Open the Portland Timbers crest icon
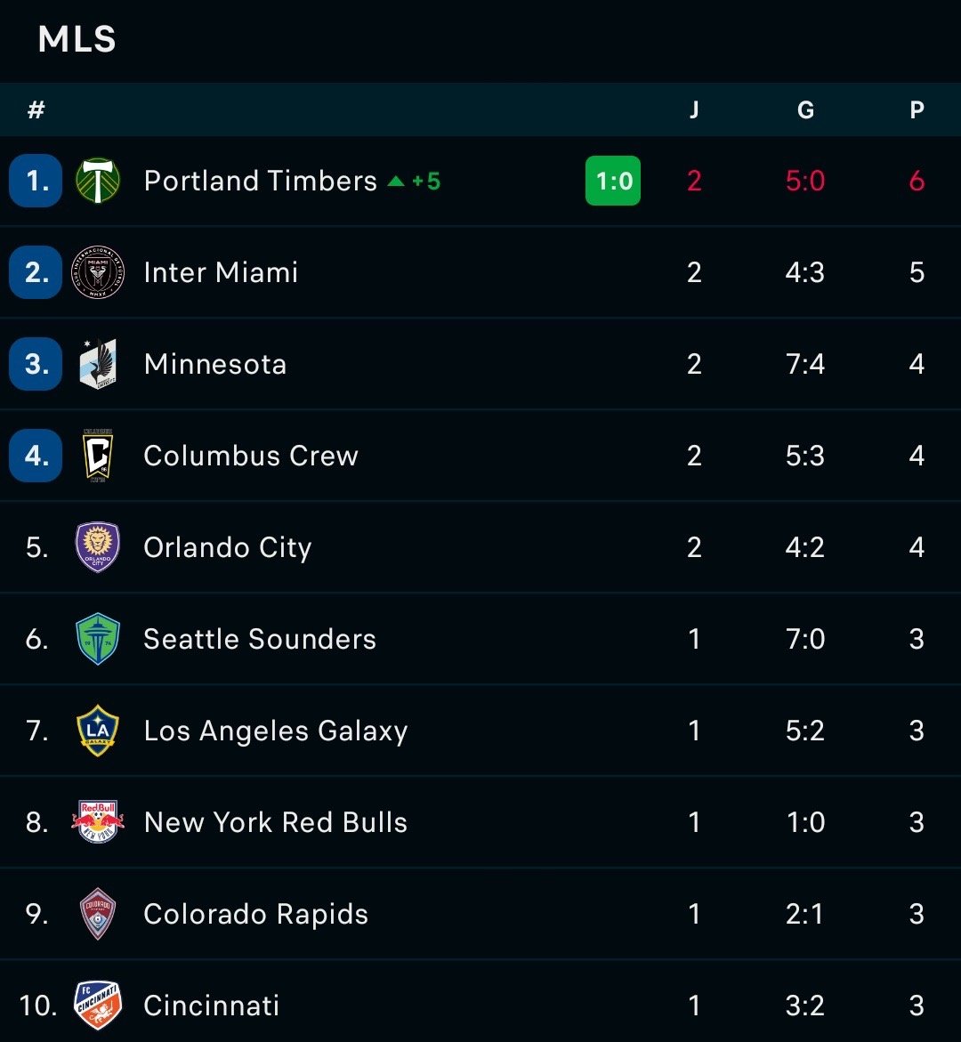 click(x=98, y=180)
